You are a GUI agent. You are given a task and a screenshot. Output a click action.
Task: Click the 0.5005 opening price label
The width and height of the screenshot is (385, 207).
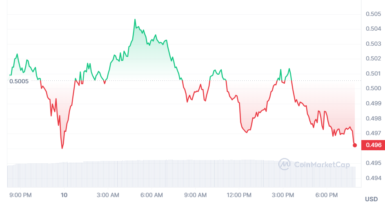(x=19, y=81)
